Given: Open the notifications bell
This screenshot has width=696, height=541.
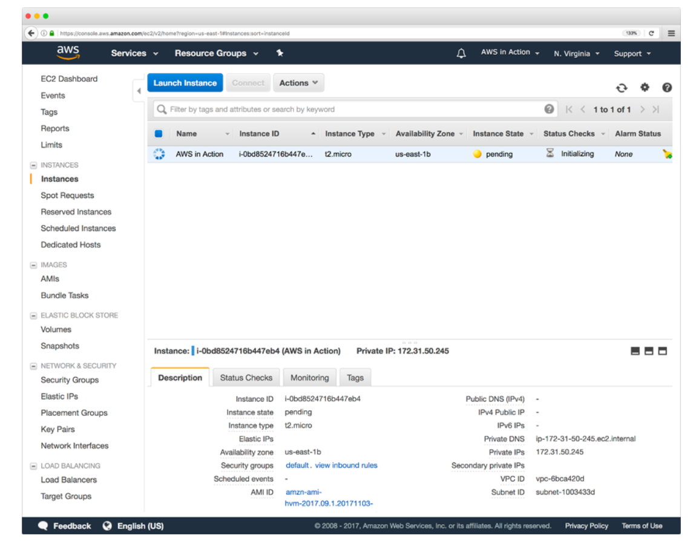Looking at the screenshot, I should point(461,53).
